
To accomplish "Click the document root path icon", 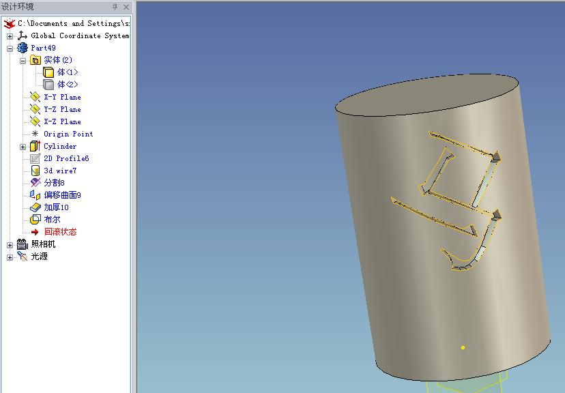I will point(10,23).
